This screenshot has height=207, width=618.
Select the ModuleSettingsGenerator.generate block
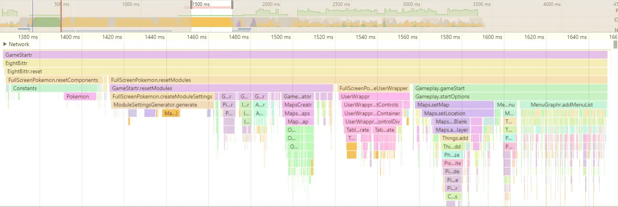(x=162, y=105)
